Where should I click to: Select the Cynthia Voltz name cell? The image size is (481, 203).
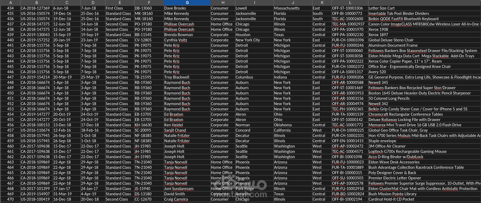tap(187, 40)
